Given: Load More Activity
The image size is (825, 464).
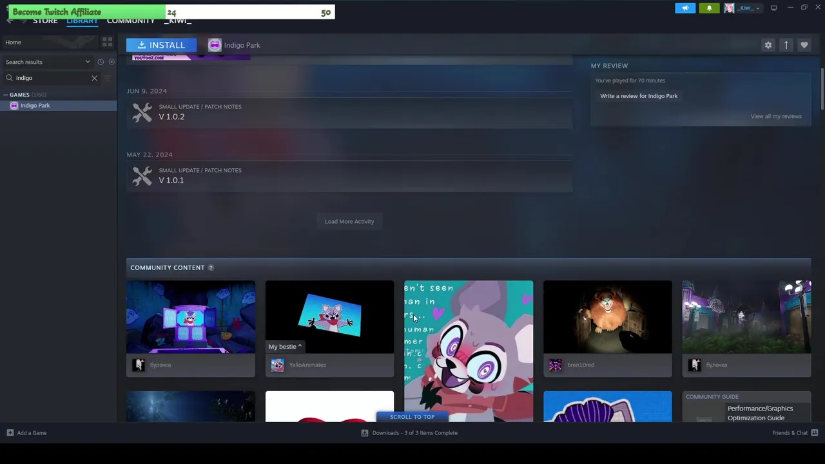Looking at the screenshot, I should (x=349, y=222).
